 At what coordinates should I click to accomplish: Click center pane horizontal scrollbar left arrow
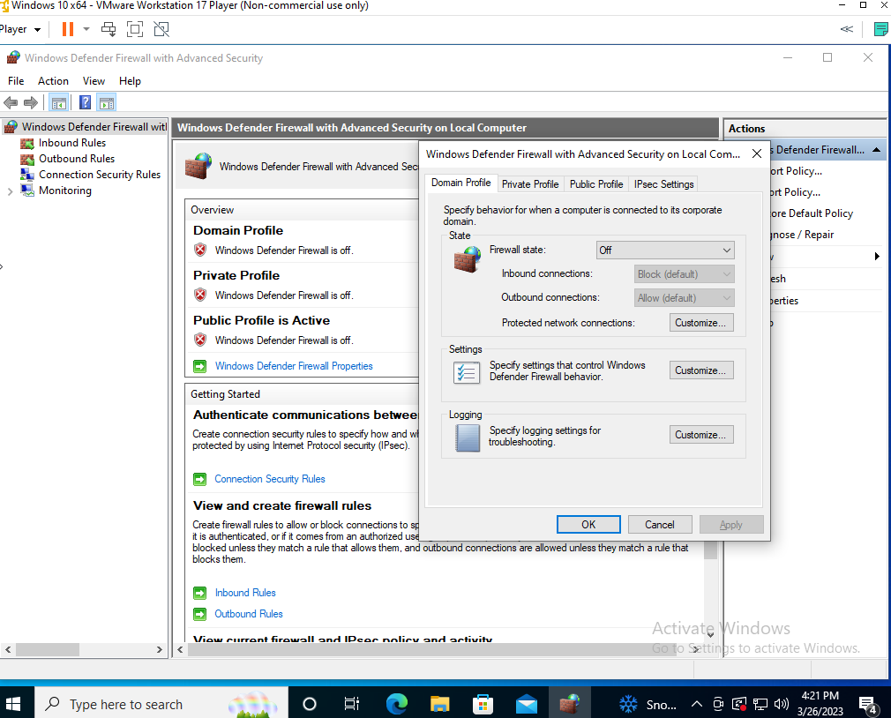pos(180,649)
